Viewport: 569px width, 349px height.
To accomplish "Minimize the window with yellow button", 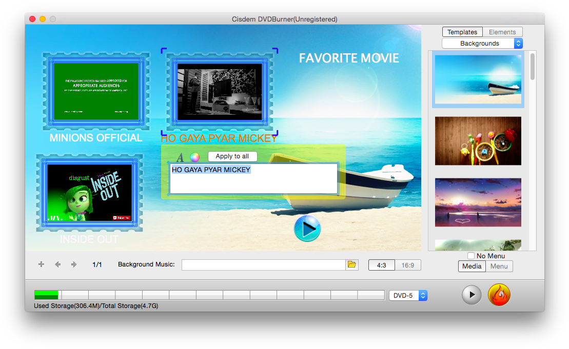I will (43, 19).
